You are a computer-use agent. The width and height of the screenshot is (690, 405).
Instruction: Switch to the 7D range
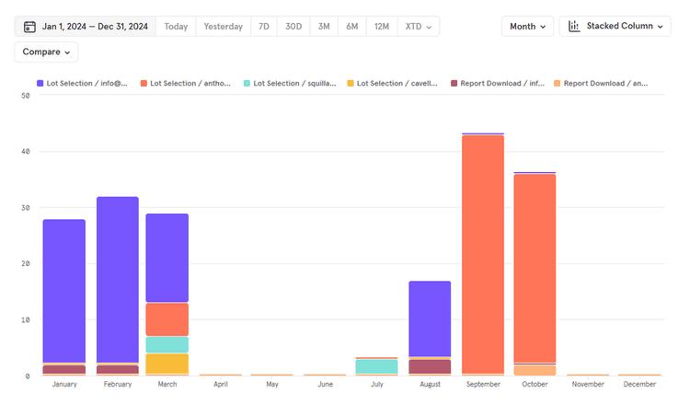264,27
